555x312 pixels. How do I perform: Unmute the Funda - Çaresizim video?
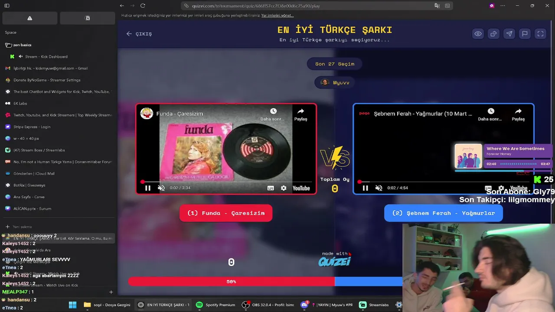pyautogui.click(x=161, y=188)
